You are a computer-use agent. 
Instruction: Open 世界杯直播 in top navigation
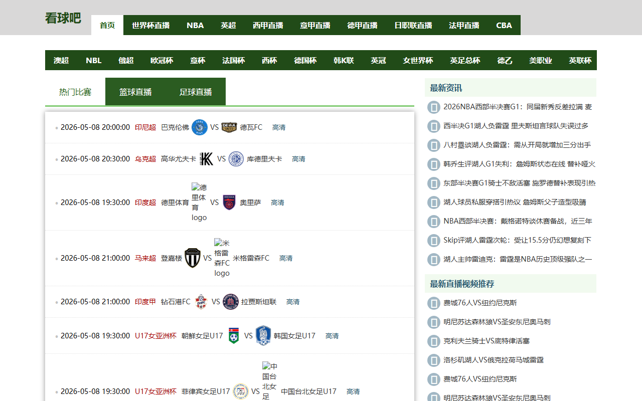(151, 25)
